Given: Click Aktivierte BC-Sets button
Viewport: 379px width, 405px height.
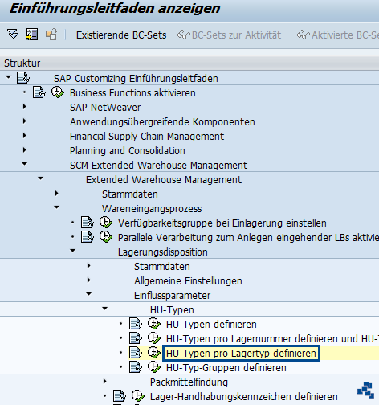Looking at the screenshot, I should point(338,35).
